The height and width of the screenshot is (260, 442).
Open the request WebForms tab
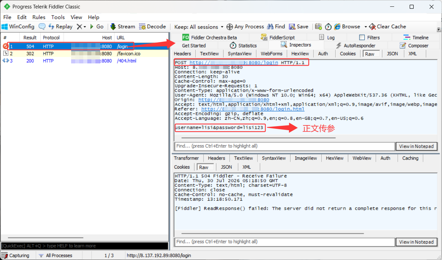(x=271, y=54)
